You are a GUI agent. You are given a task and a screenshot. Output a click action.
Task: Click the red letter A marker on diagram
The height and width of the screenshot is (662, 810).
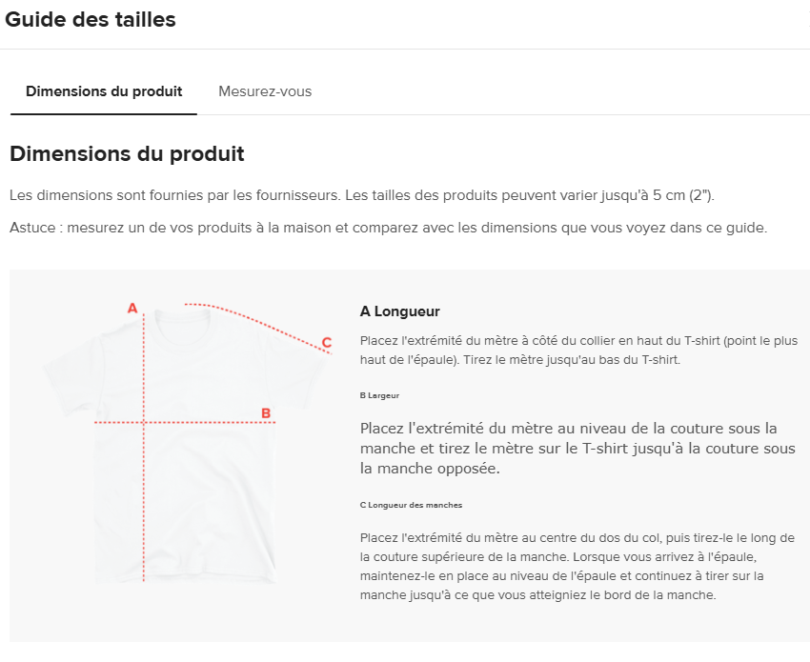132,308
